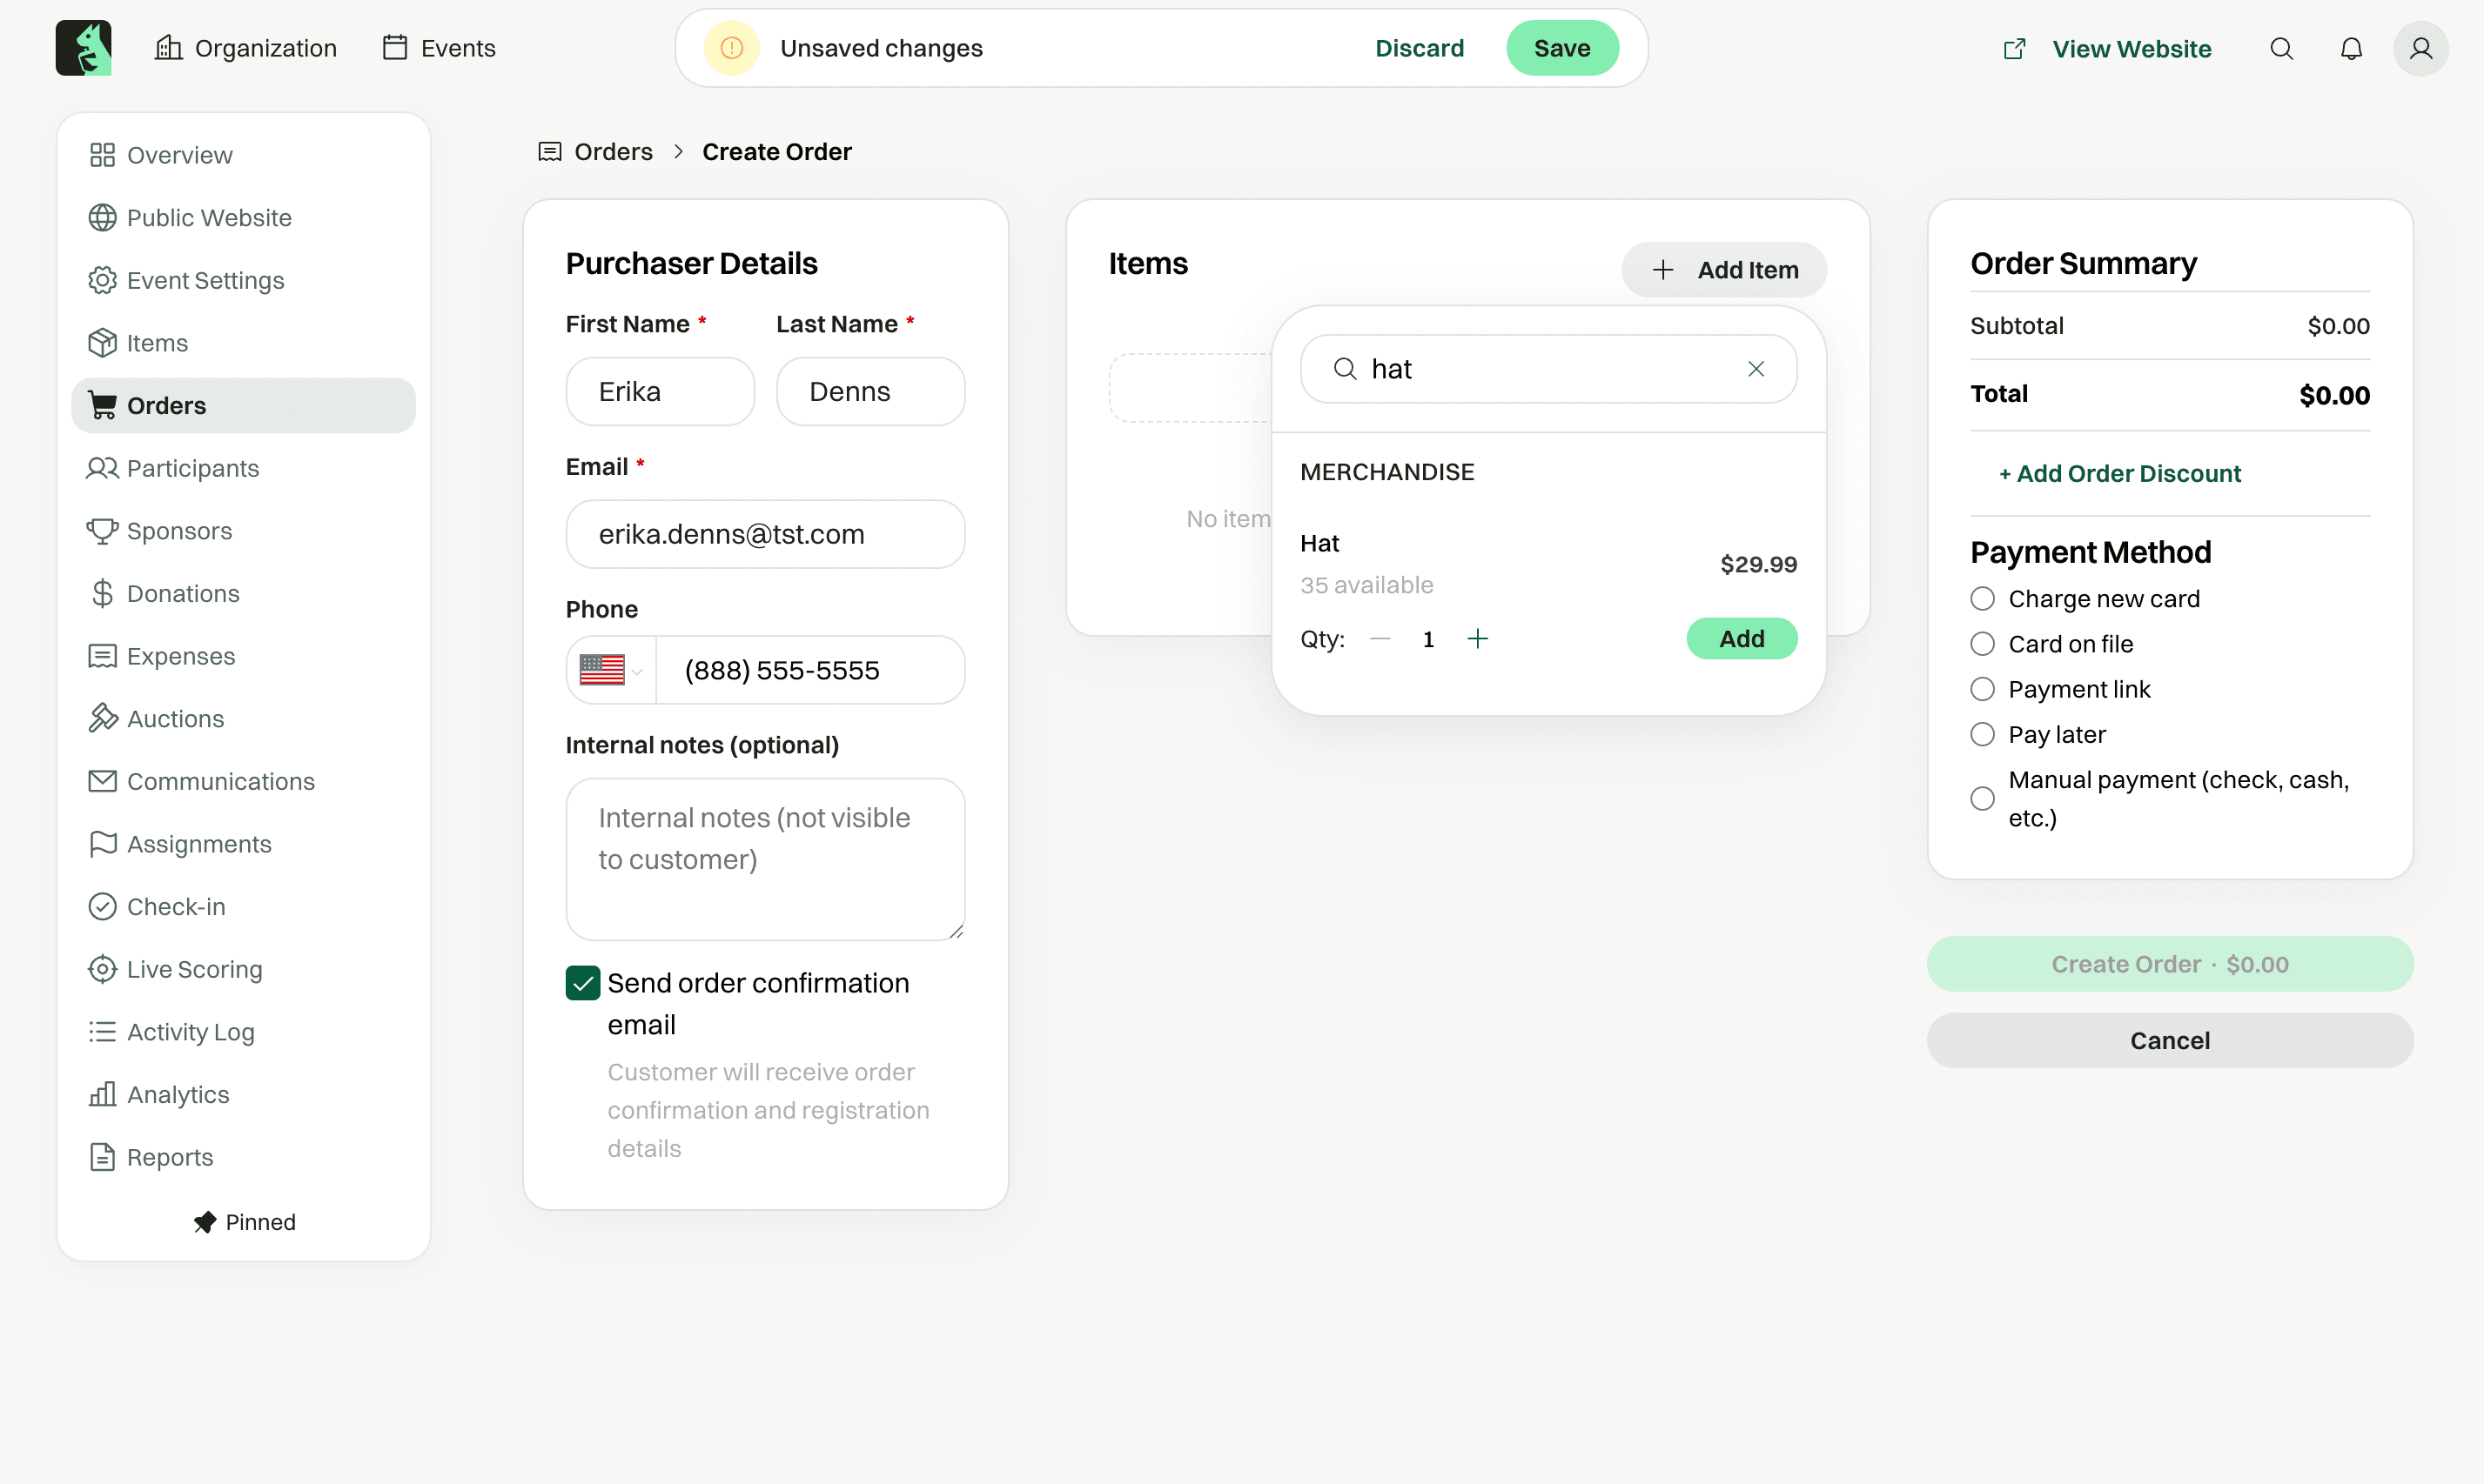Click the external link icon beside View Website
Image resolution: width=2484 pixels, height=1484 pixels.
[x=2014, y=49]
